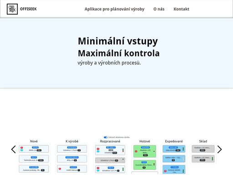
Task: Open the KARO matrace card in K výrobě
Action: point(72,169)
